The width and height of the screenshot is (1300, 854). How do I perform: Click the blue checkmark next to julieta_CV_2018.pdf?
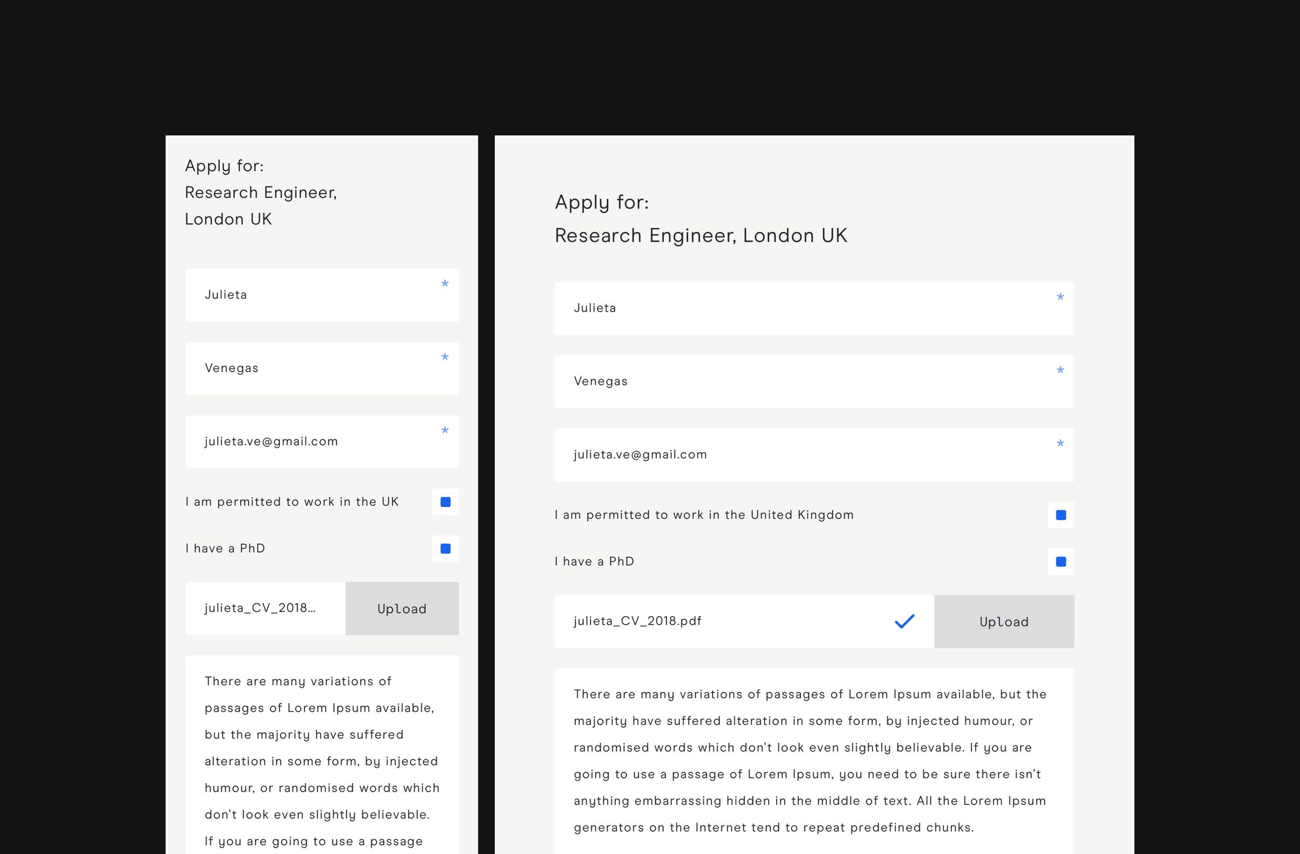click(904, 621)
